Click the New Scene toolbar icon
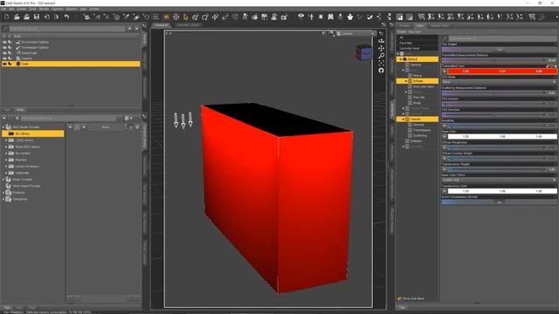 coord(7,17)
